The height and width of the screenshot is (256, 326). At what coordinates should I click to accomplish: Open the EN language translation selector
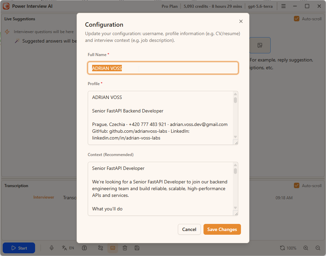coord(68,248)
